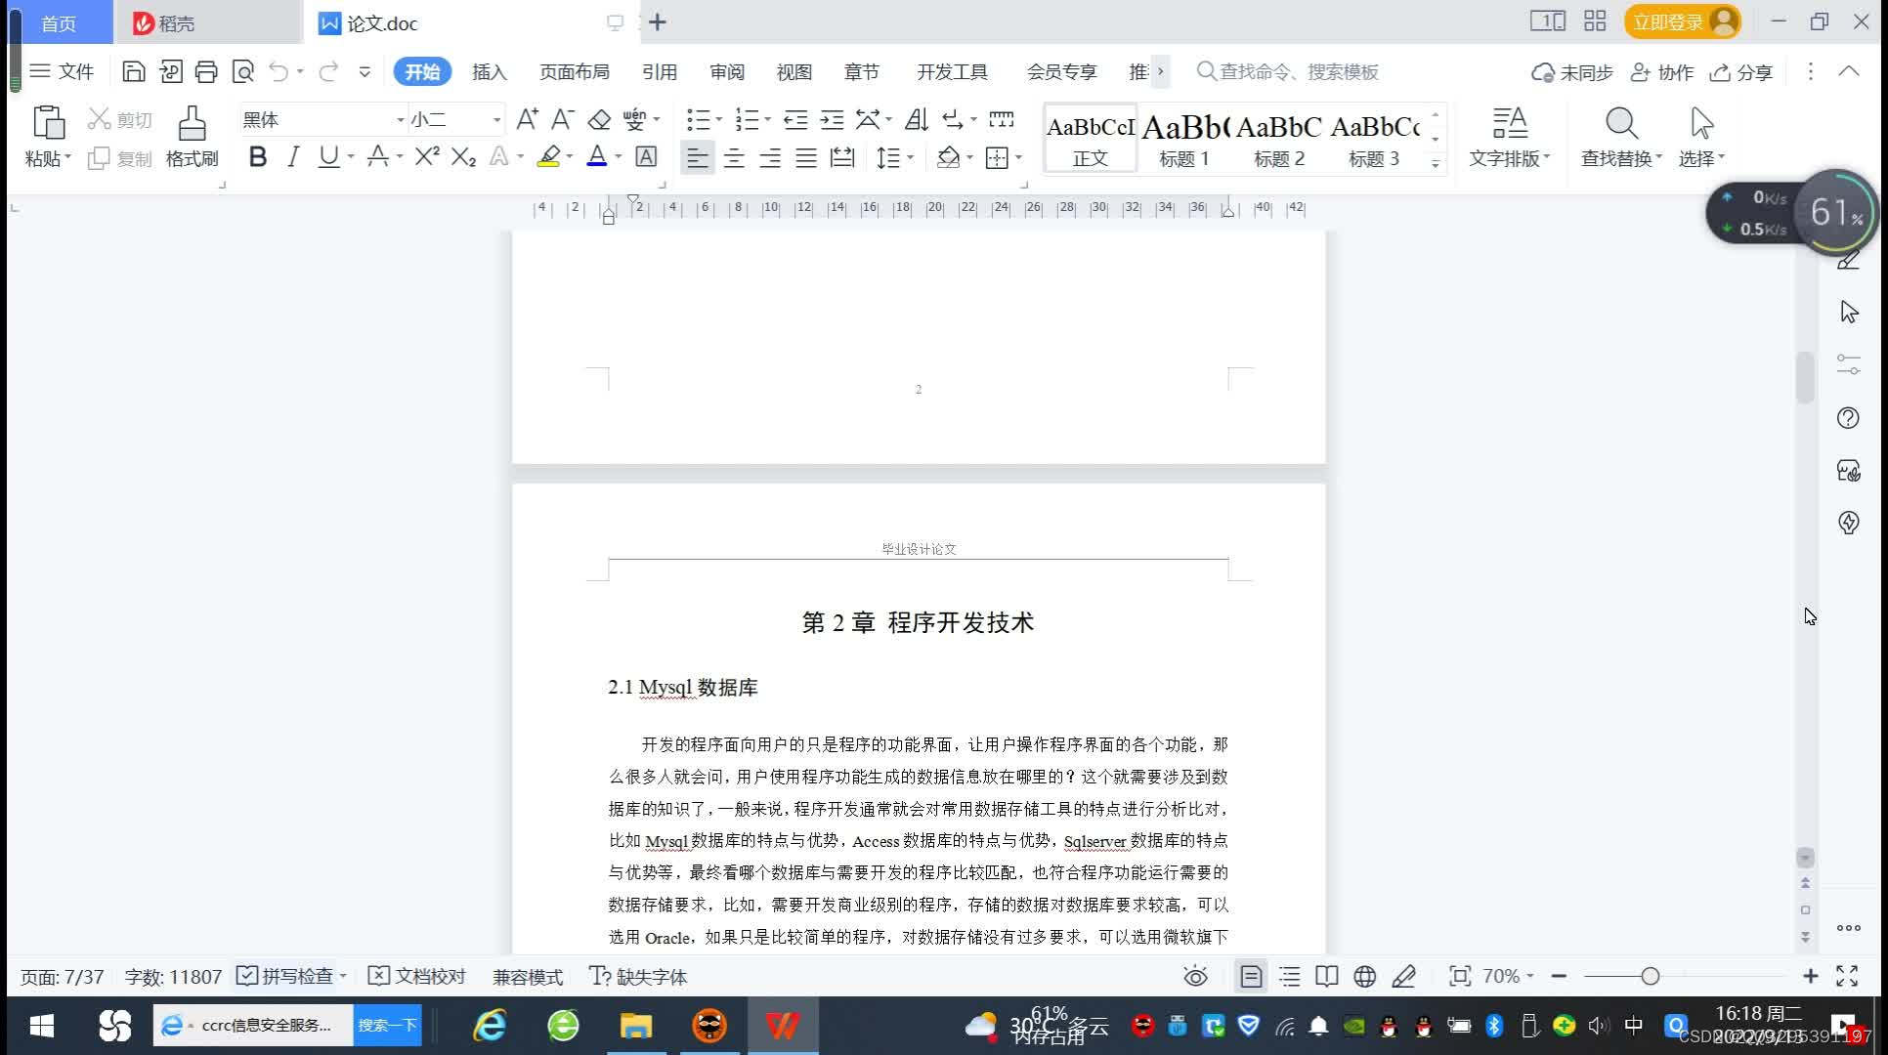Click the Paste clipboard icon
This screenshot has width=1888, height=1055.
(48, 124)
